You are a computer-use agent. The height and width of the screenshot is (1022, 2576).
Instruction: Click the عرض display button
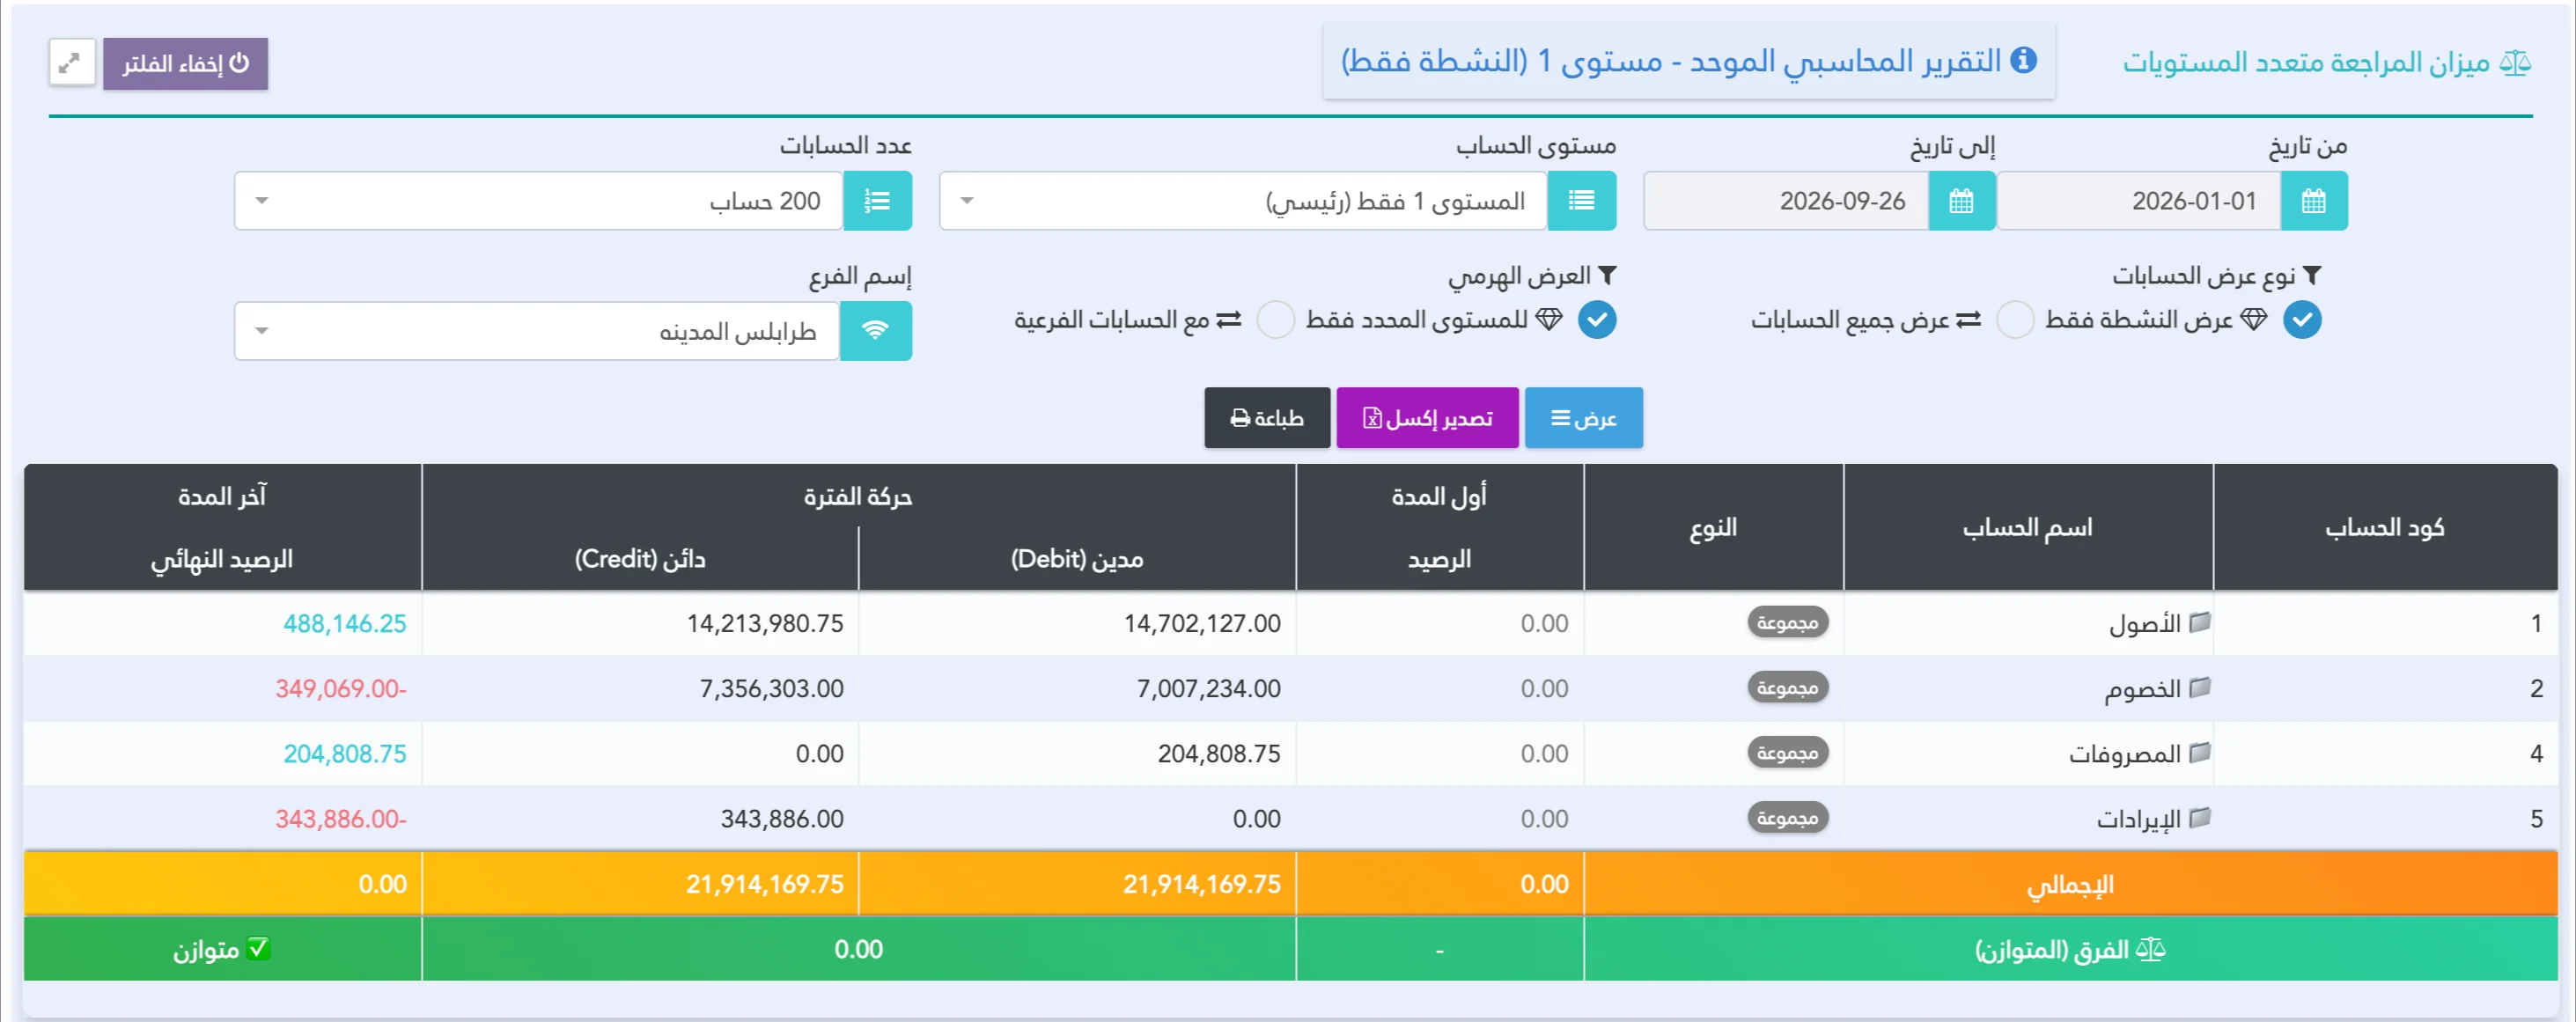coord(1583,418)
